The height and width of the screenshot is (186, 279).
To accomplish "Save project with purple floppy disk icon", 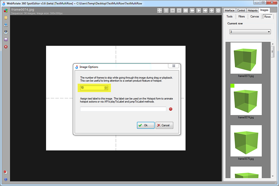I will click(6, 40).
